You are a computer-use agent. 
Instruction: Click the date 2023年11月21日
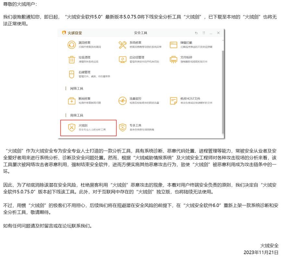(x=261, y=253)
